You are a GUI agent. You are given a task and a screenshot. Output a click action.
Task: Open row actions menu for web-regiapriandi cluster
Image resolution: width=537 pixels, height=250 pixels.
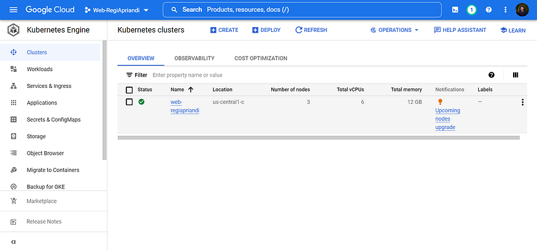pyautogui.click(x=522, y=103)
